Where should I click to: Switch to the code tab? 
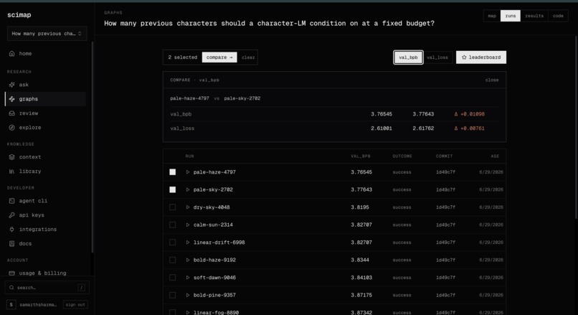pyautogui.click(x=558, y=16)
